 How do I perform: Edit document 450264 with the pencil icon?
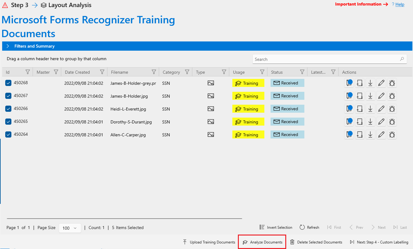click(381, 134)
